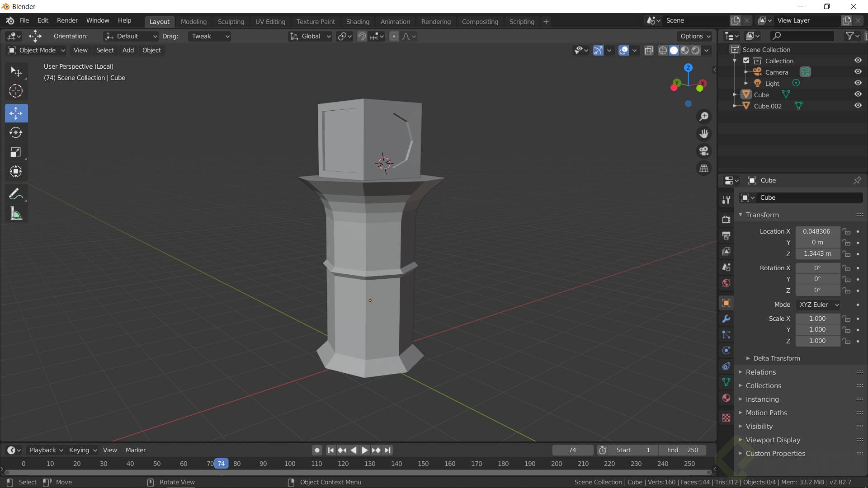Open the Render menu

pyautogui.click(x=67, y=20)
